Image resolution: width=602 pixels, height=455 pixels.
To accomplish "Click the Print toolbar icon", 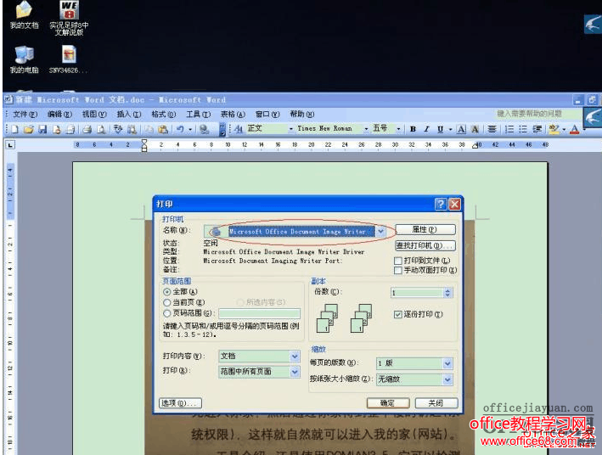I will click(87, 129).
